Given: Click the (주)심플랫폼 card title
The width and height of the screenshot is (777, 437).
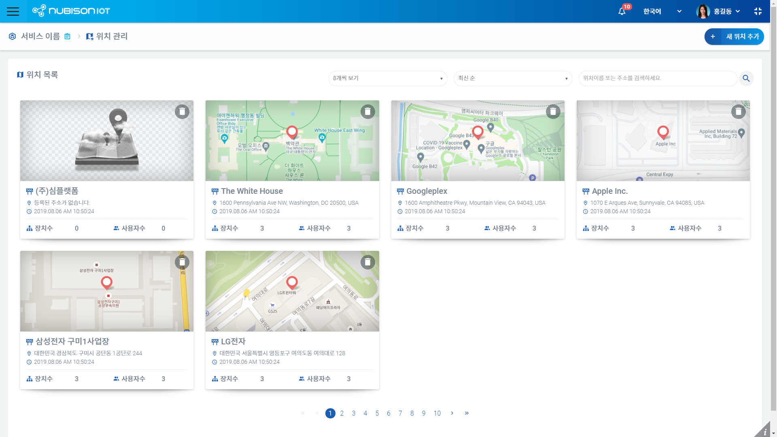Looking at the screenshot, I should pyautogui.click(x=57, y=191).
